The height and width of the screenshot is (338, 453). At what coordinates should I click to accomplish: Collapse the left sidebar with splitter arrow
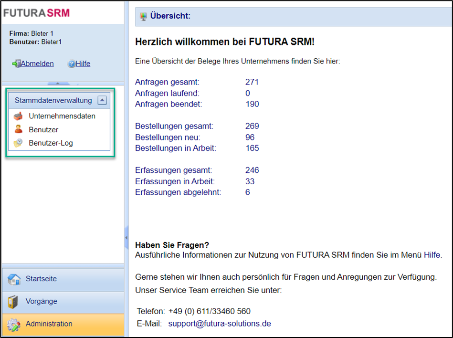(126, 237)
